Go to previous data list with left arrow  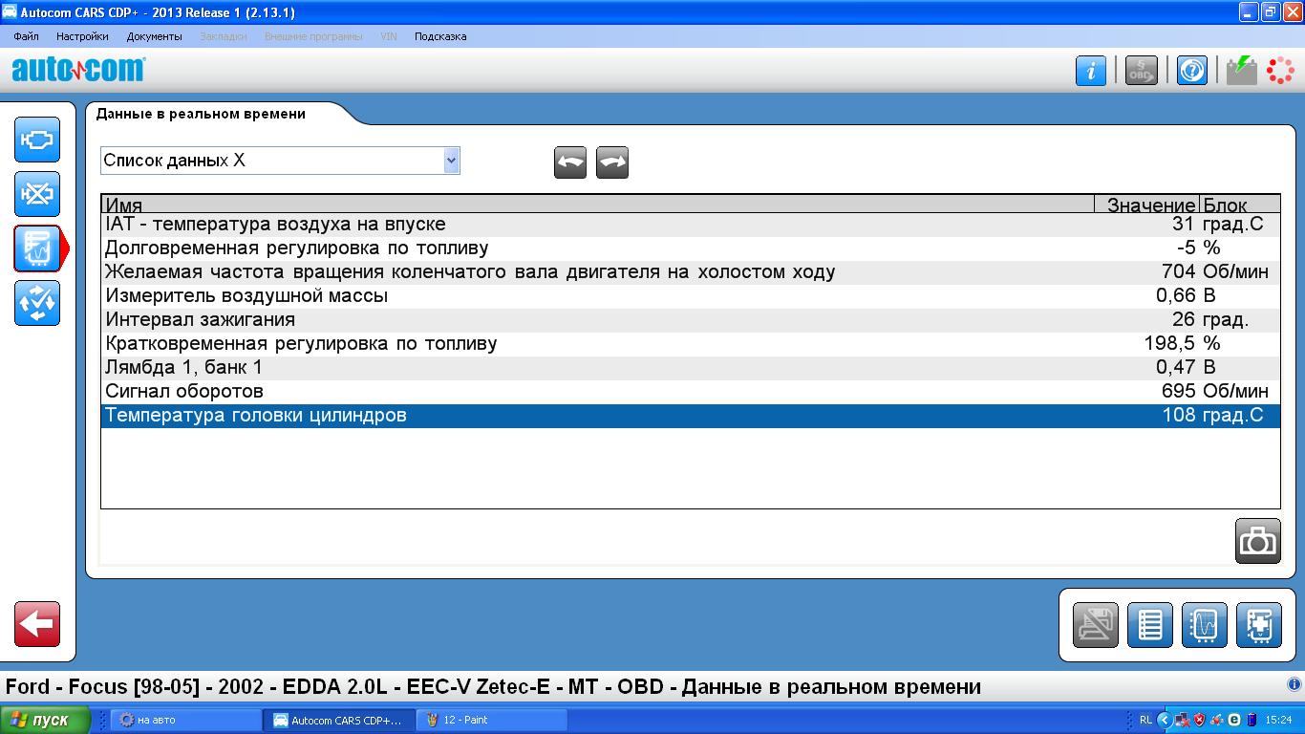pyautogui.click(x=570, y=162)
